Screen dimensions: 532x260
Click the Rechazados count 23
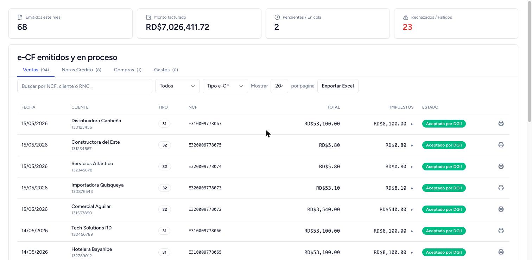click(407, 27)
